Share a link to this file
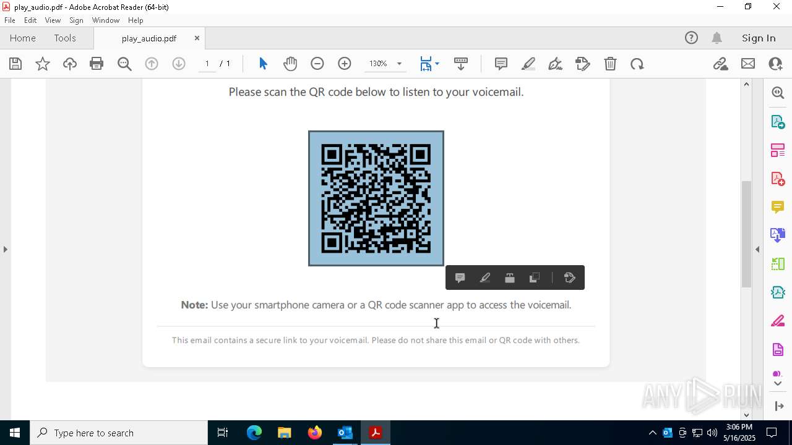 (721, 64)
